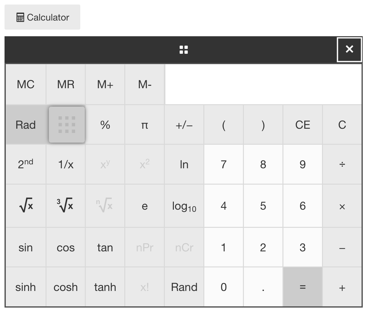This screenshot has width=370, height=313.
Task: Click the log10 function key
Action: pos(184,206)
